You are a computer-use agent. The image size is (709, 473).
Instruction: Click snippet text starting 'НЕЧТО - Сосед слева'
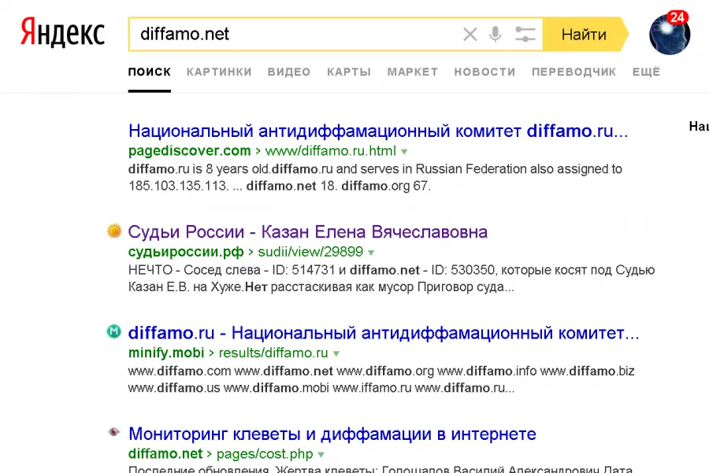(x=392, y=279)
